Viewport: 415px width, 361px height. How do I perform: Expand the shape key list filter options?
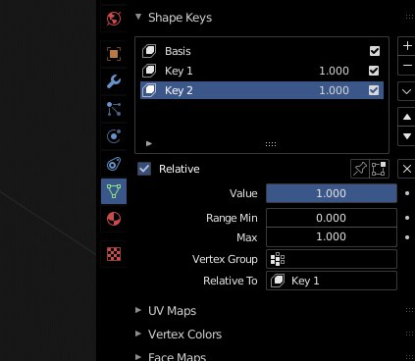(x=149, y=143)
